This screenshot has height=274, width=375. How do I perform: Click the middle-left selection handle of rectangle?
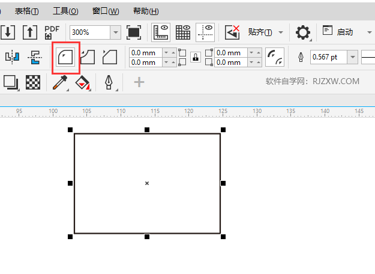(x=70, y=183)
